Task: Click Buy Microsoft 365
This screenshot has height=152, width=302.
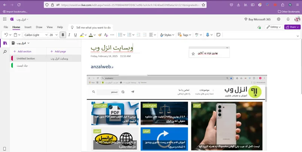Action: point(257,19)
